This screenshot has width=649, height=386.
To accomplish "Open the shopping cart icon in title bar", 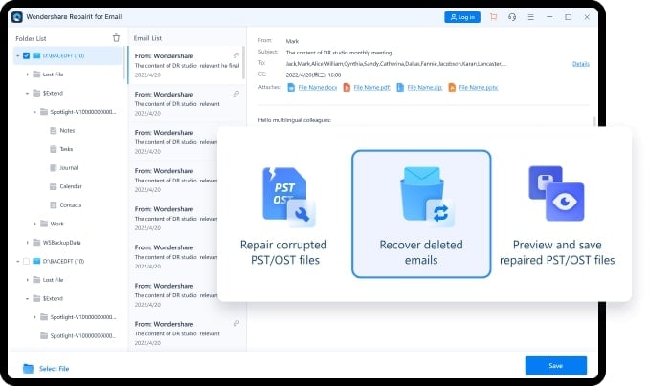I will (x=493, y=17).
